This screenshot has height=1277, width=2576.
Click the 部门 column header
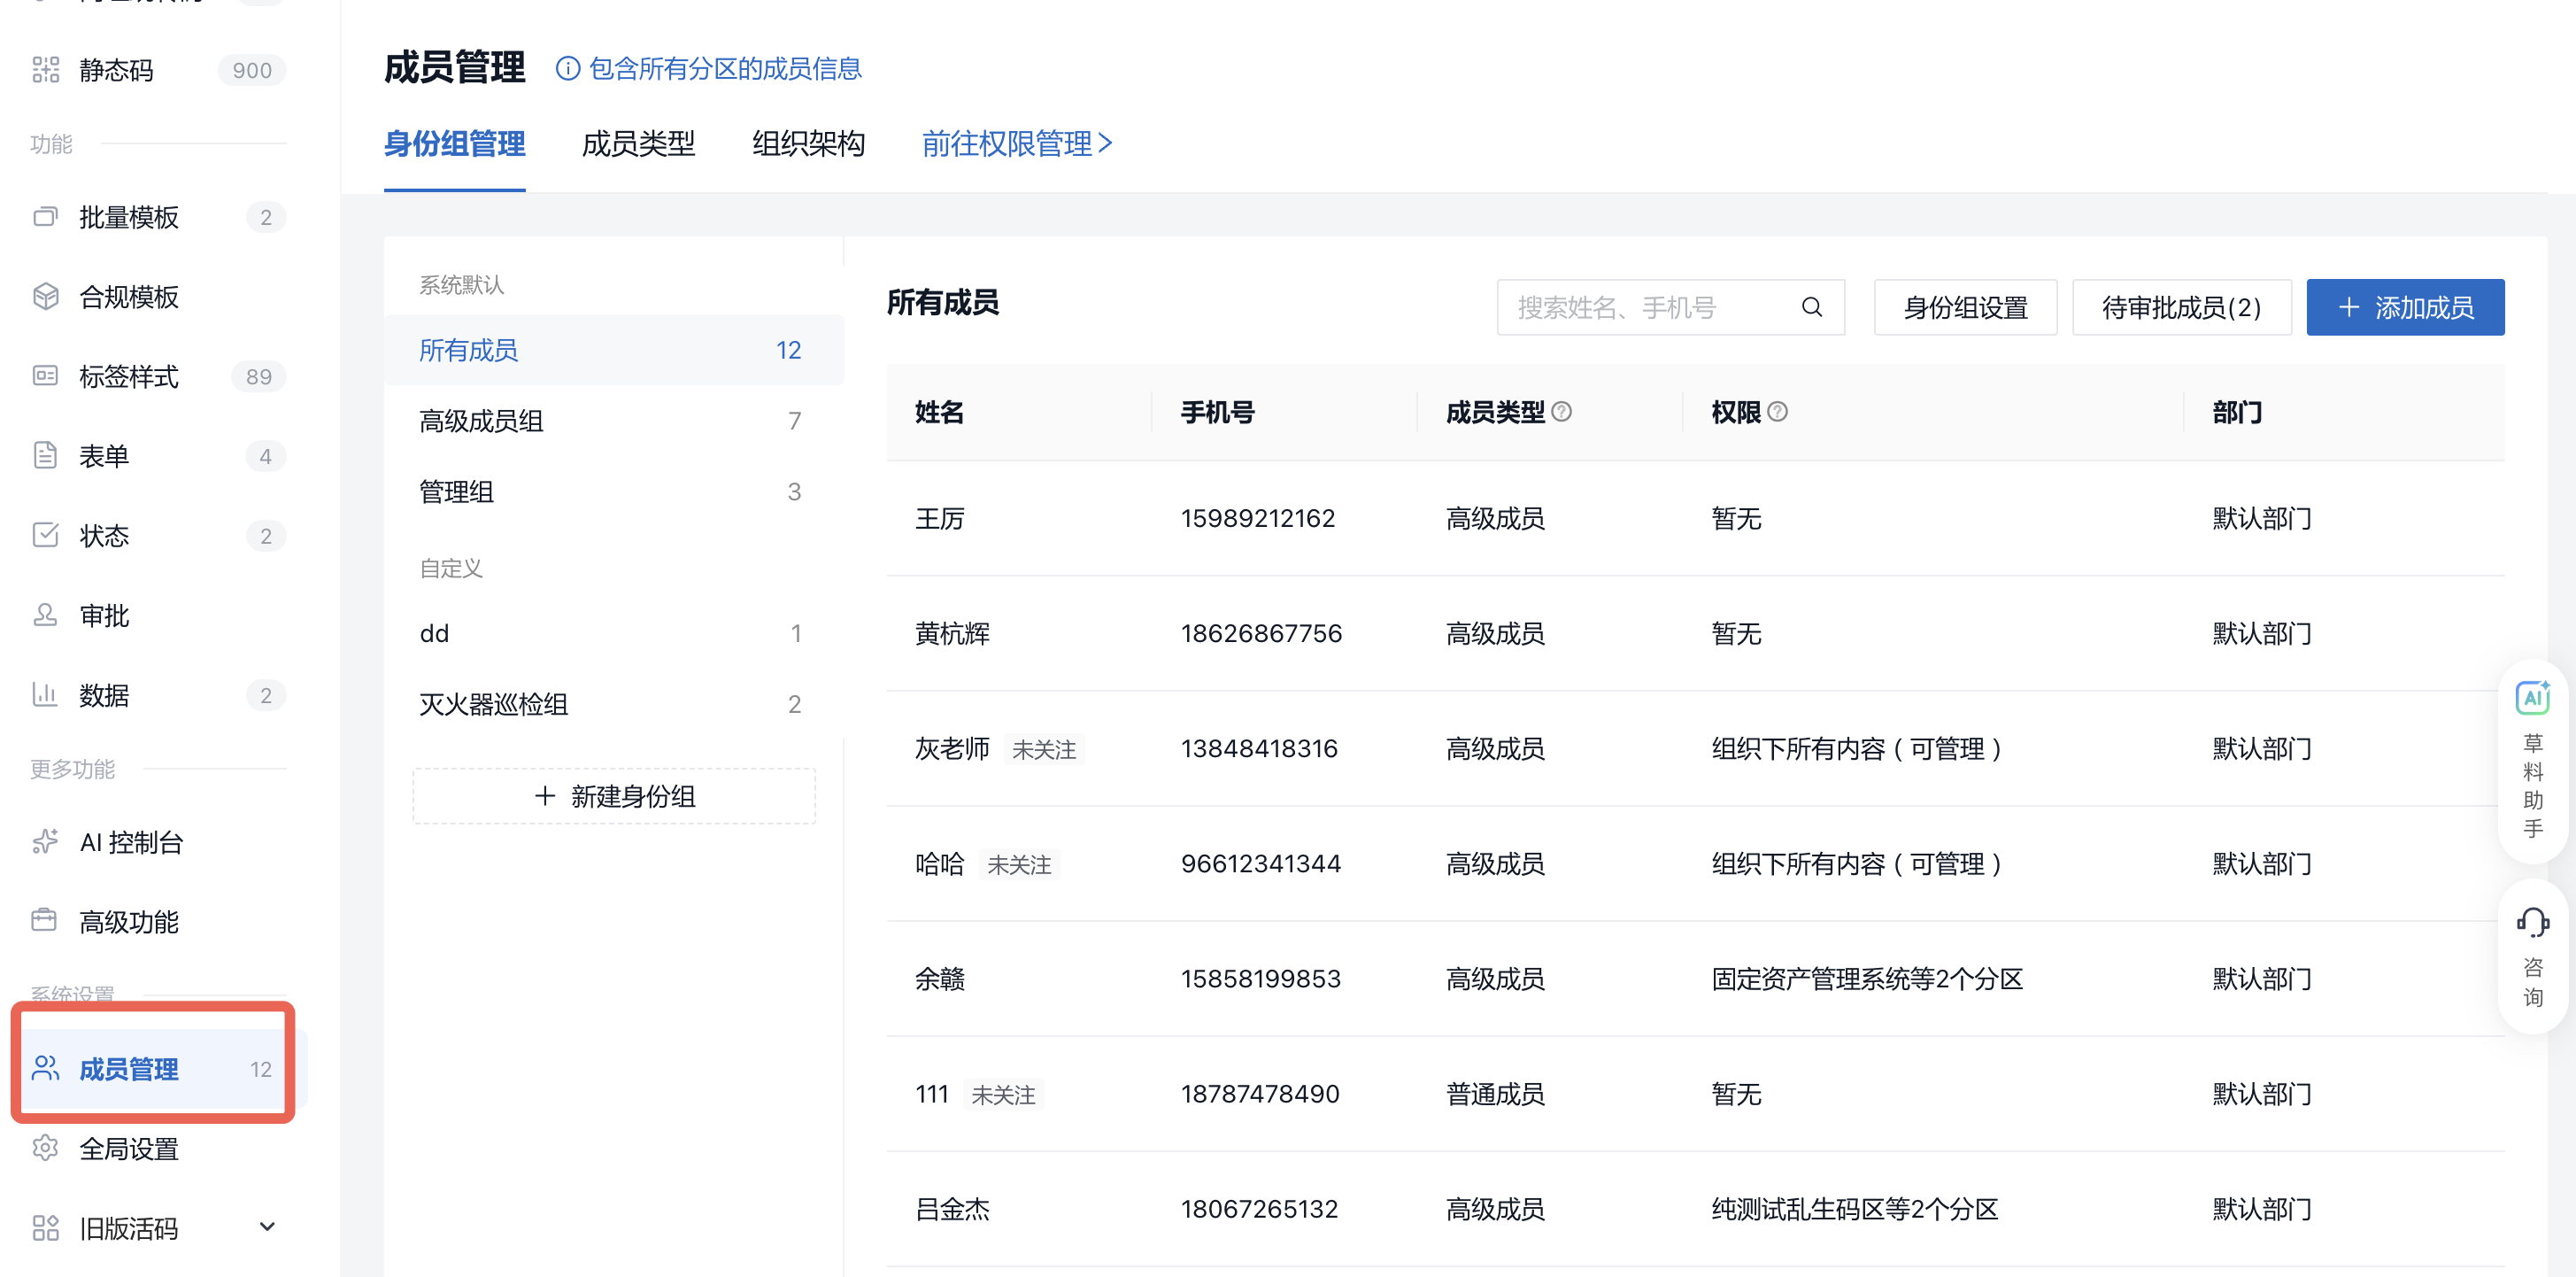coord(2237,413)
